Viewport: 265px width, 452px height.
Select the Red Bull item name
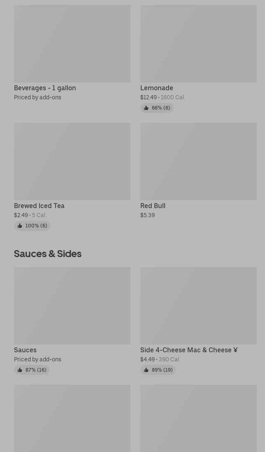point(153,206)
